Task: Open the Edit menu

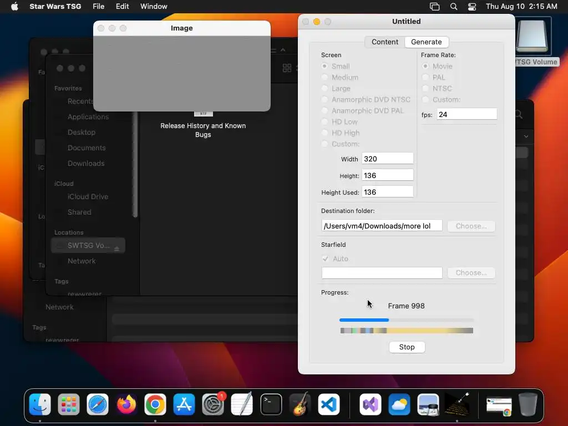Action: (122, 7)
